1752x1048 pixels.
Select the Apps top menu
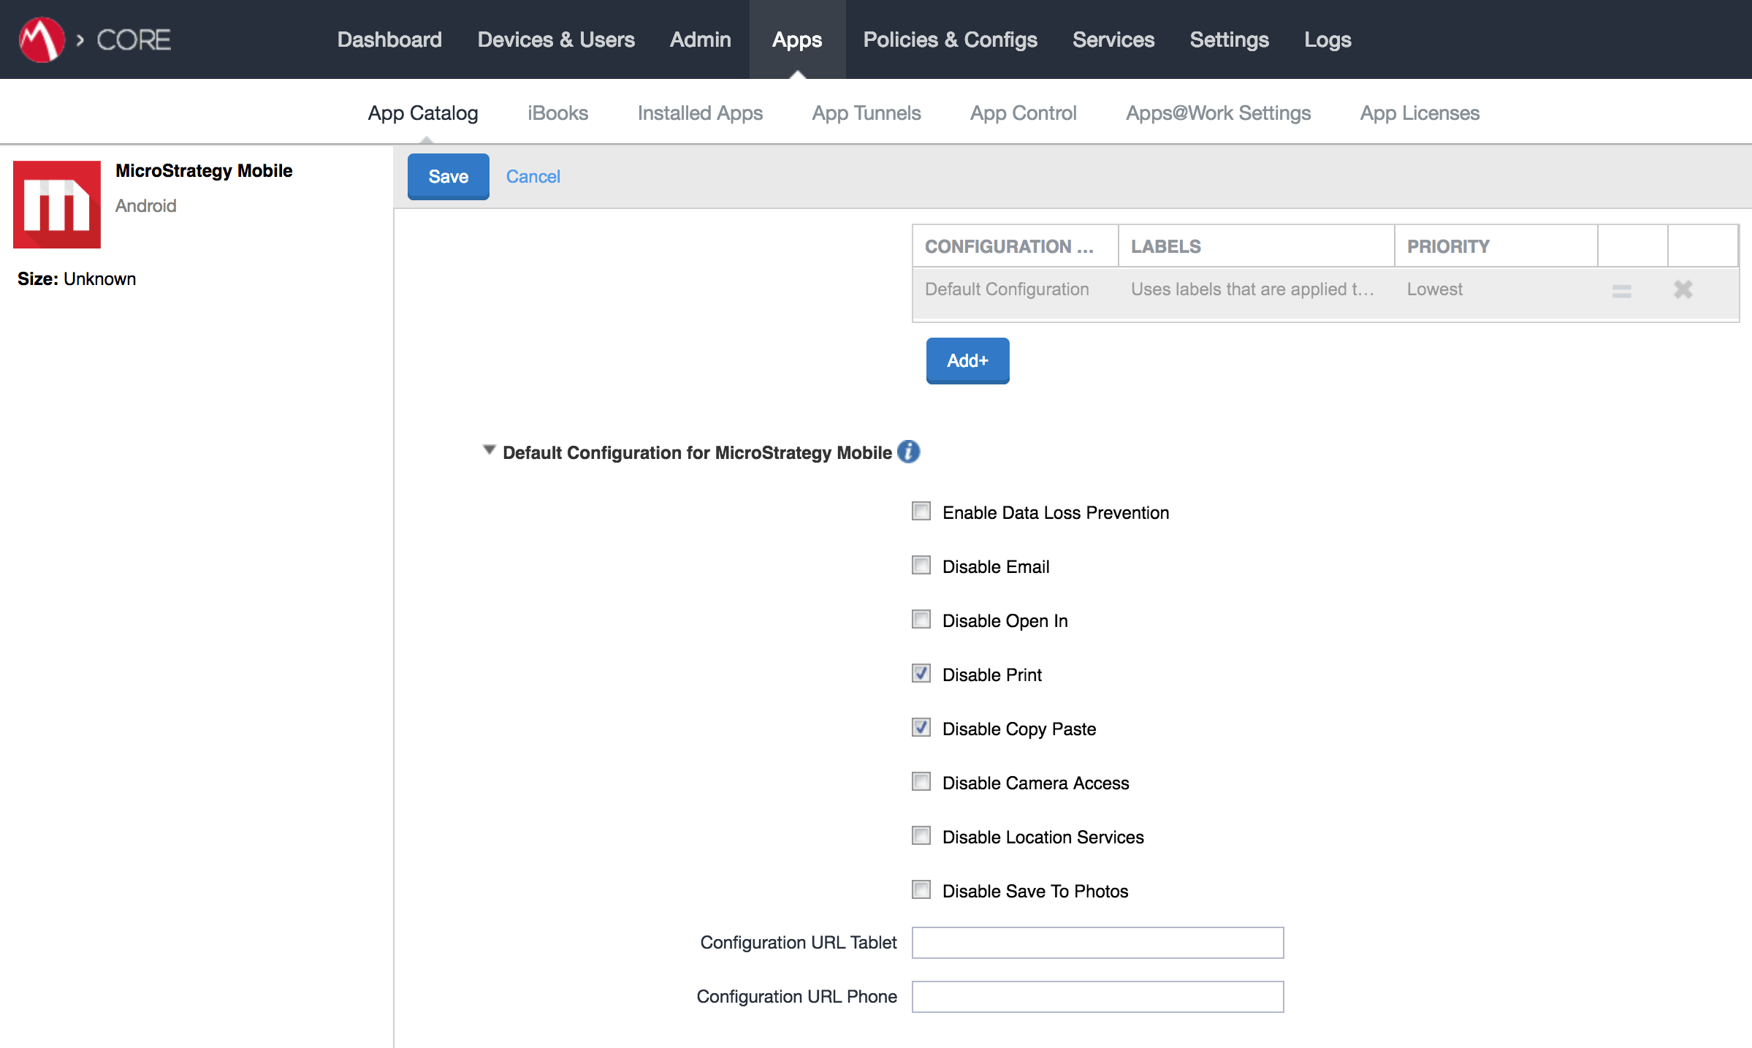[797, 39]
